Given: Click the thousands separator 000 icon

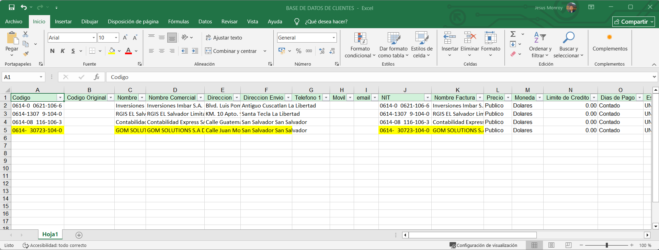Looking at the screenshot, I should 309,51.
